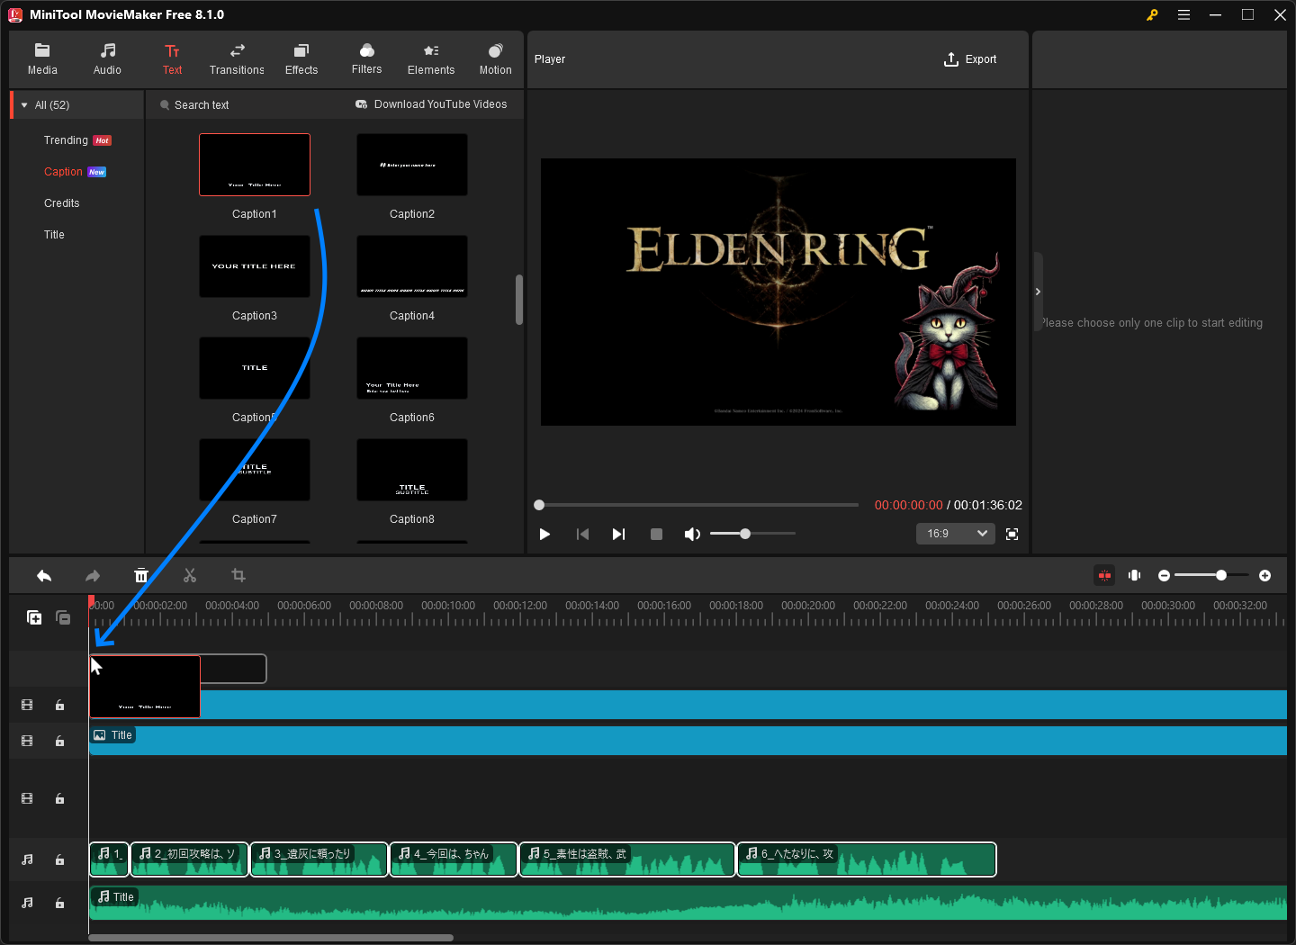
Task: Open the hamburger menu
Action: 1183,14
